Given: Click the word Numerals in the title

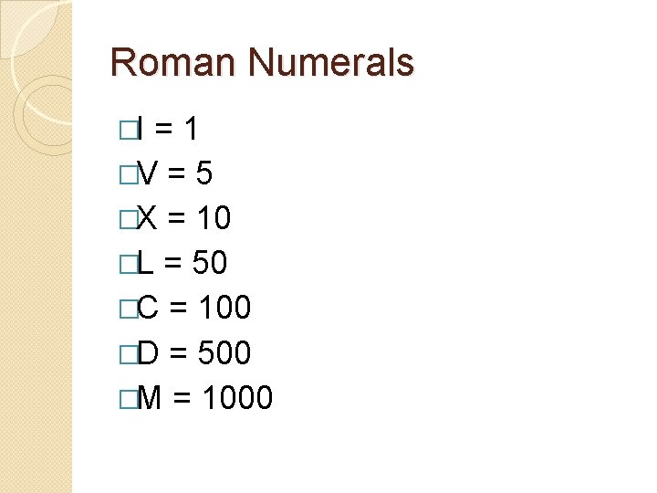Looking at the screenshot, I should (x=330, y=63).
